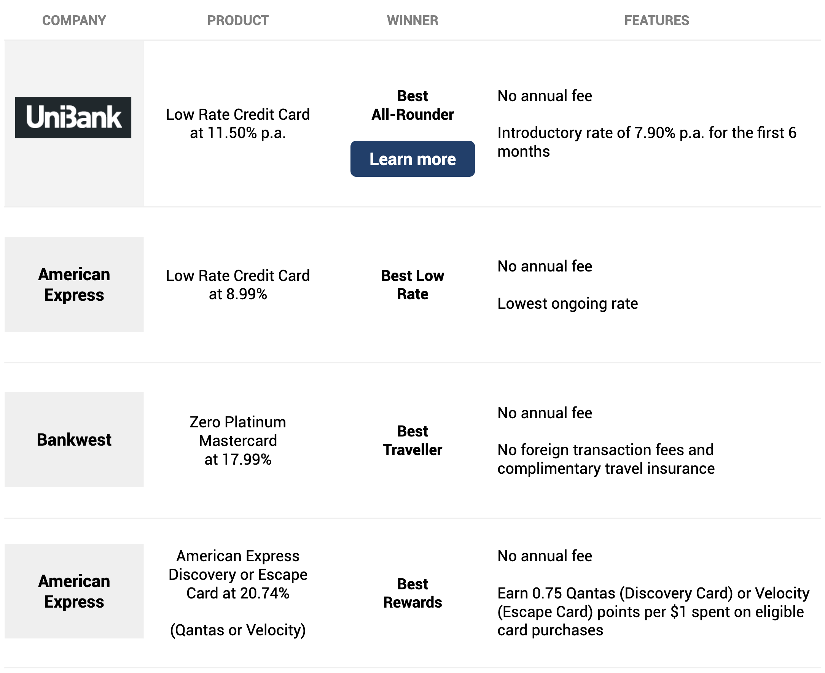Select the PRODUCT column header
825x673 pixels.
[x=237, y=20]
